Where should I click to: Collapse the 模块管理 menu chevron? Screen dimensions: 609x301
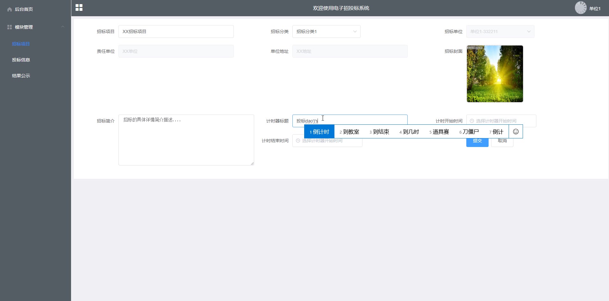coord(63,27)
